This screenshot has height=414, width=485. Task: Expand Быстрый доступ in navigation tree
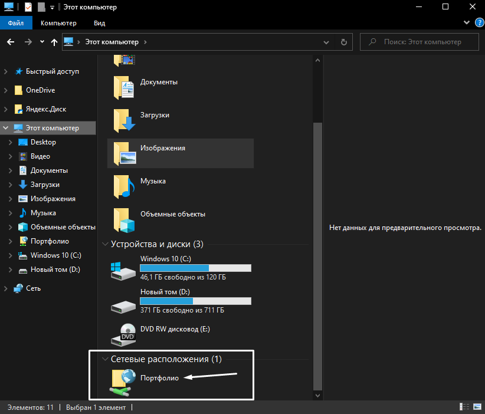(x=6, y=71)
